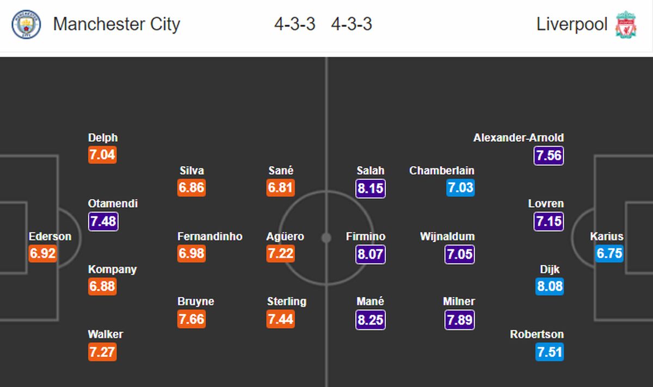Click Walker's 7.27 rating badge

tap(102, 352)
